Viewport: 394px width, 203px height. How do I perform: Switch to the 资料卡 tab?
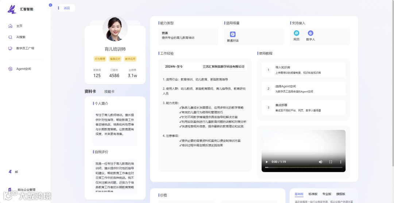pos(90,91)
